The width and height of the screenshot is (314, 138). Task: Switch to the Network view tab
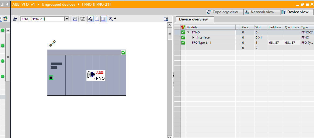[x=262, y=12]
